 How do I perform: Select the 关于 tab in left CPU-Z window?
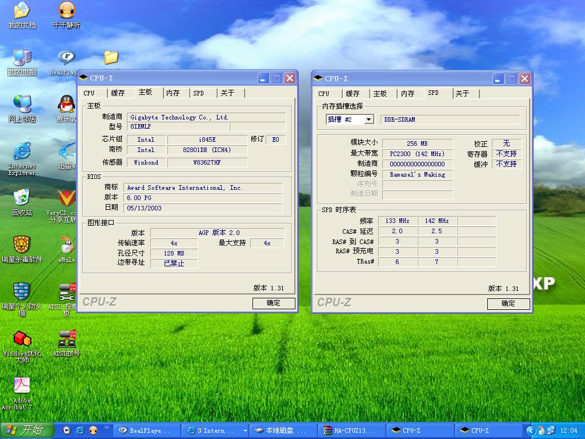pos(227,93)
